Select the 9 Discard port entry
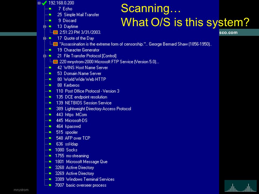The image size is (259, 194). coord(67,21)
